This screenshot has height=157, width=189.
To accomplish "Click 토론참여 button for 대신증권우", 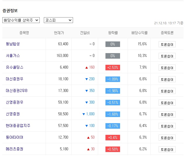I will [x=167, y=79].
